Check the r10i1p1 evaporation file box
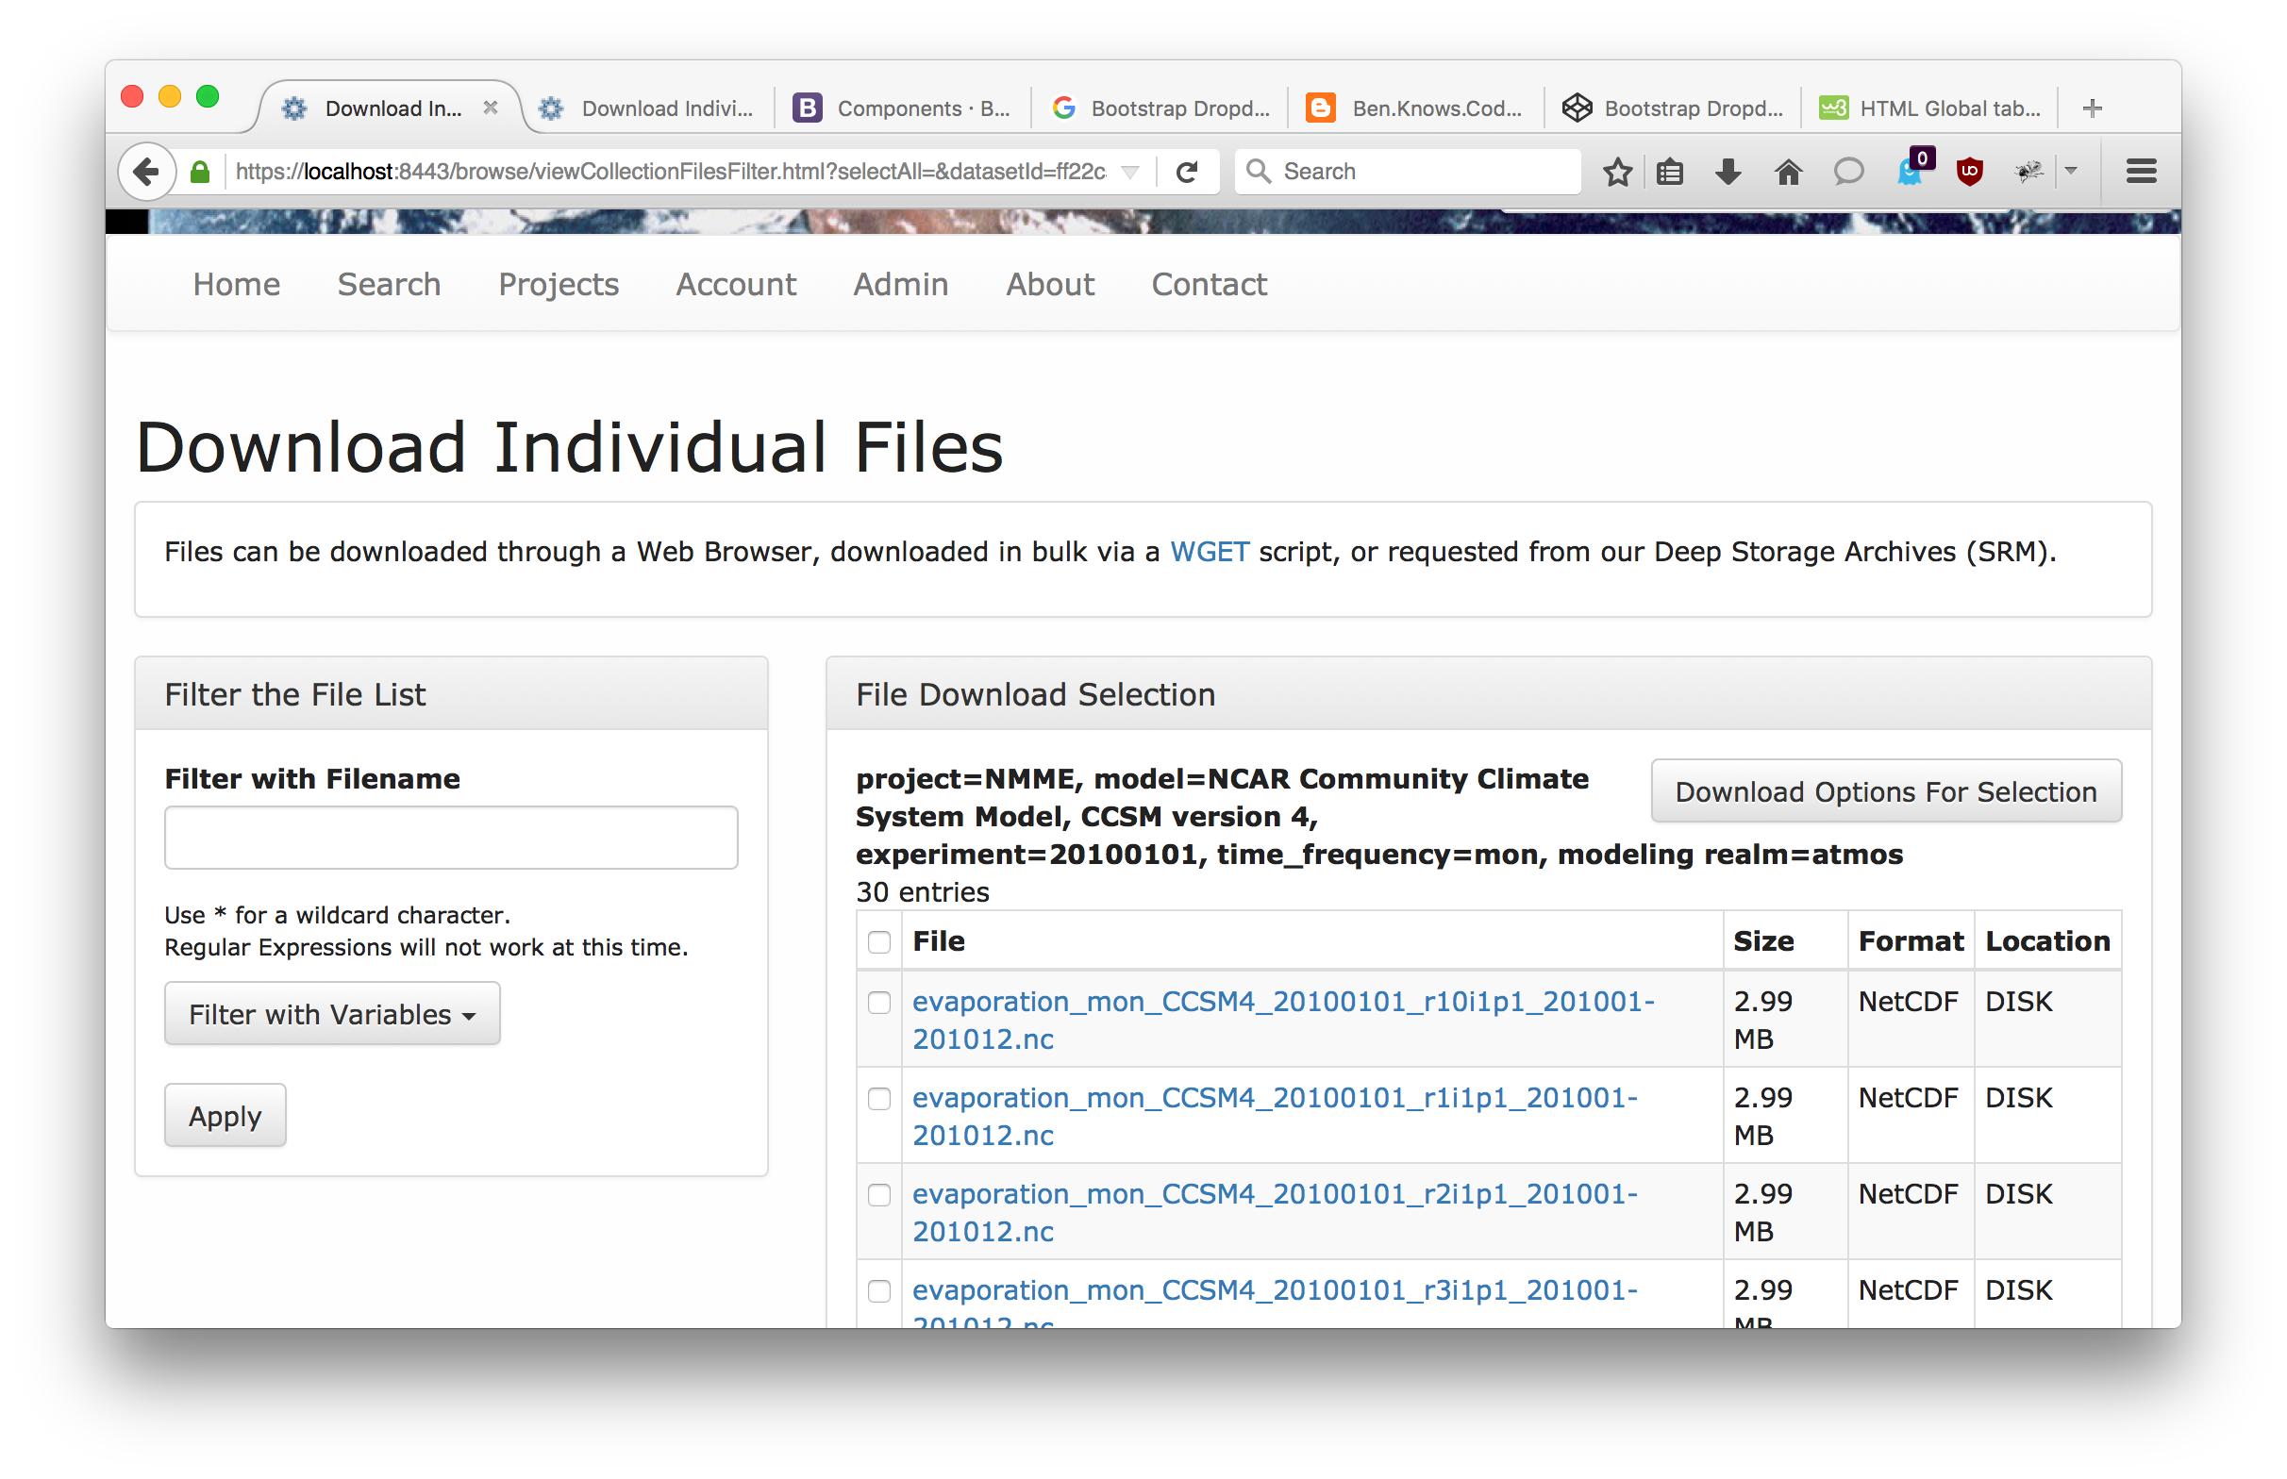 point(879,1003)
